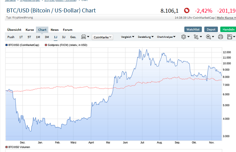Expand the Vergleich dropdown
Screen dimensions: 236x152
pos(128,37)
